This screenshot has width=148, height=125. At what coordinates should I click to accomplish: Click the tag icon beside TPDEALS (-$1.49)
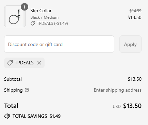(33, 24)
